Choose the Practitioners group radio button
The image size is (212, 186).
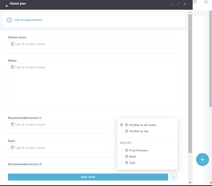click(x=122, y=150)
